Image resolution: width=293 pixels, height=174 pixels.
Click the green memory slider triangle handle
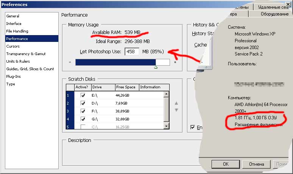(156, 67)
